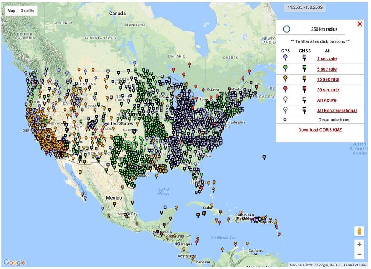
Task: Filter by GNSS 30 sec rate red square
Action: click(x=305, y=89)
